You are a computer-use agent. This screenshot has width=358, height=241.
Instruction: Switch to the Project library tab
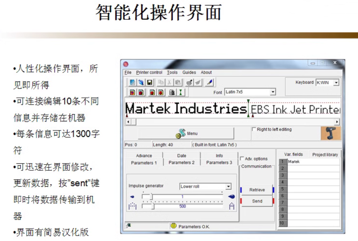coord(325,154)
